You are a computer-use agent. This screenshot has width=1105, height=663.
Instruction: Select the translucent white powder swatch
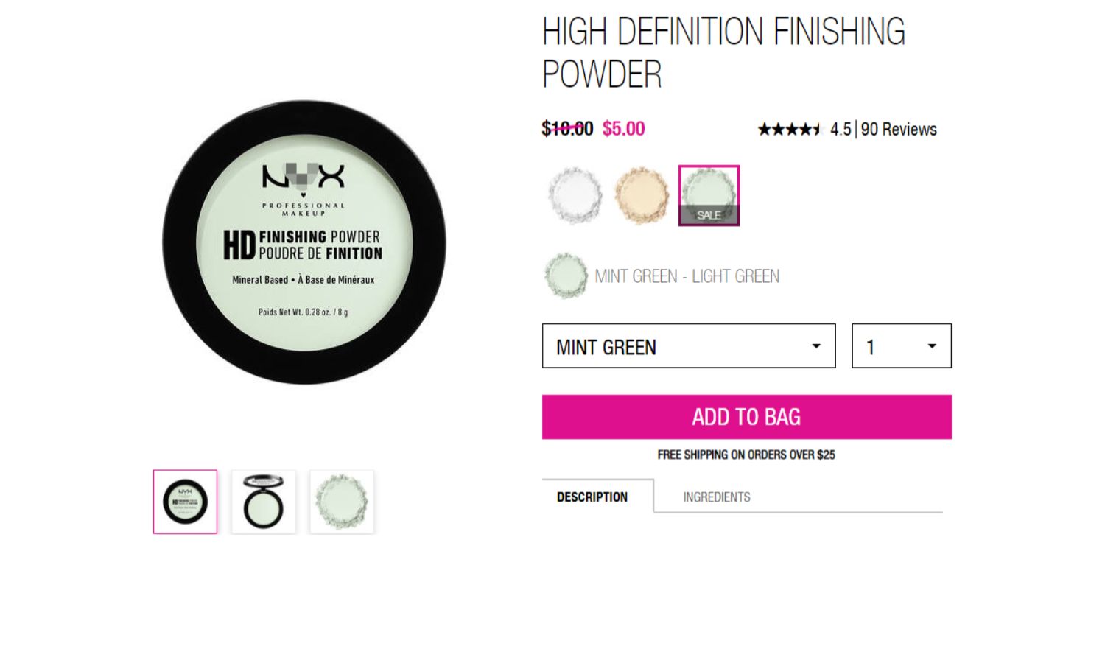point(575,195)
